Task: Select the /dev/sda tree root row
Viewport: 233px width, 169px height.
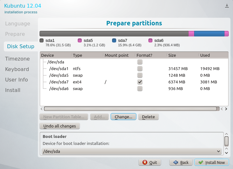Action: coord(134,62)
